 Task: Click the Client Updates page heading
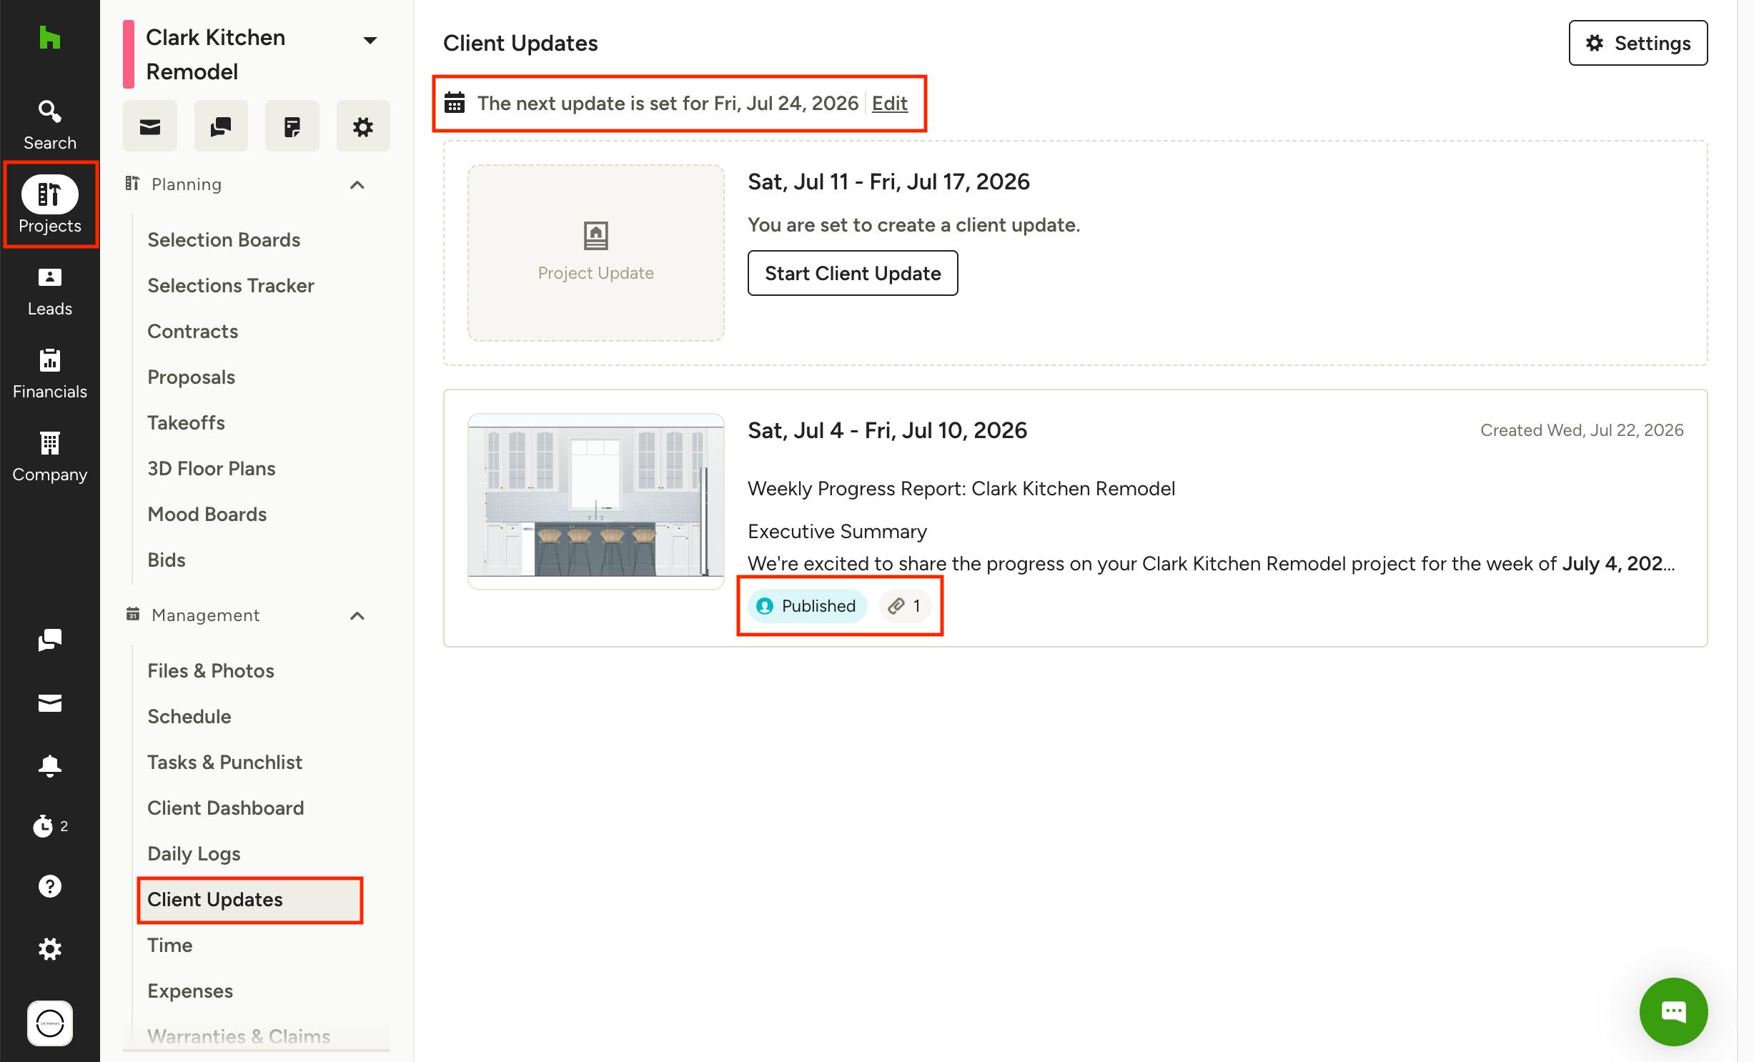[520, 43]
